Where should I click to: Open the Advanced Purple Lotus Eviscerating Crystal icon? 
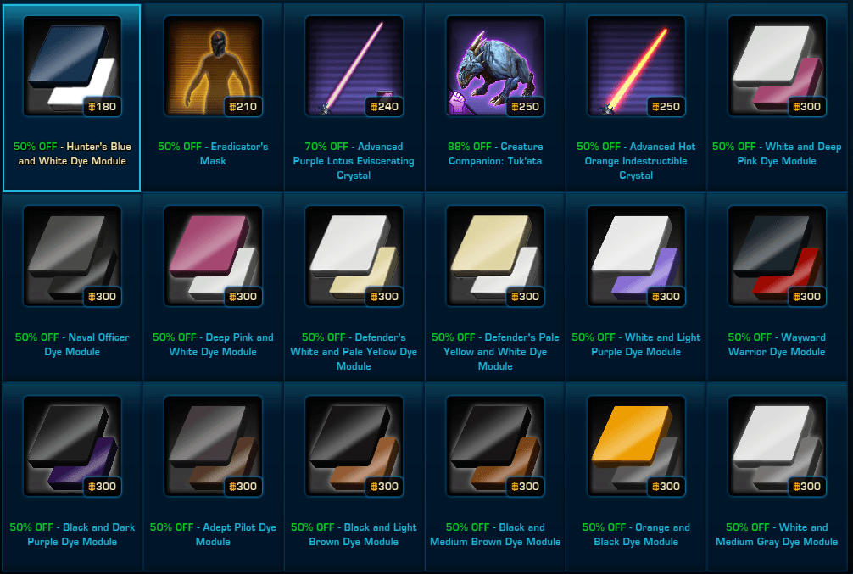click(x=354, y=66)
